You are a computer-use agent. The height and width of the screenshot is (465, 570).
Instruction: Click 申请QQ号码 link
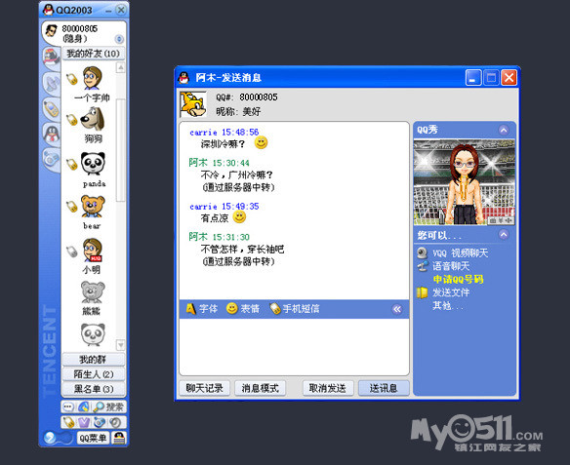[458, 279]
